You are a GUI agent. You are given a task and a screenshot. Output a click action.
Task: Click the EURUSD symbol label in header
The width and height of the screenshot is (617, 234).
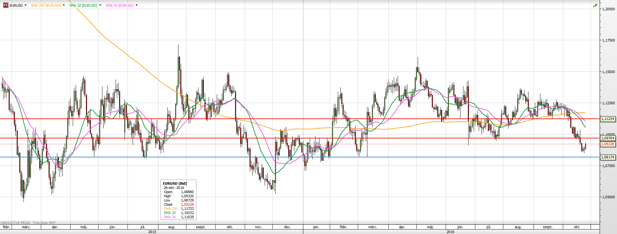pos(16,5)
